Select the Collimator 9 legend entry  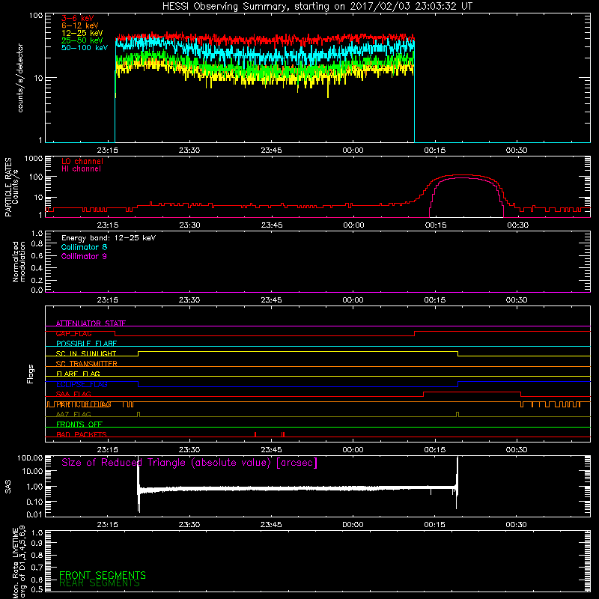pyautogui.click(x=84, y=256)
